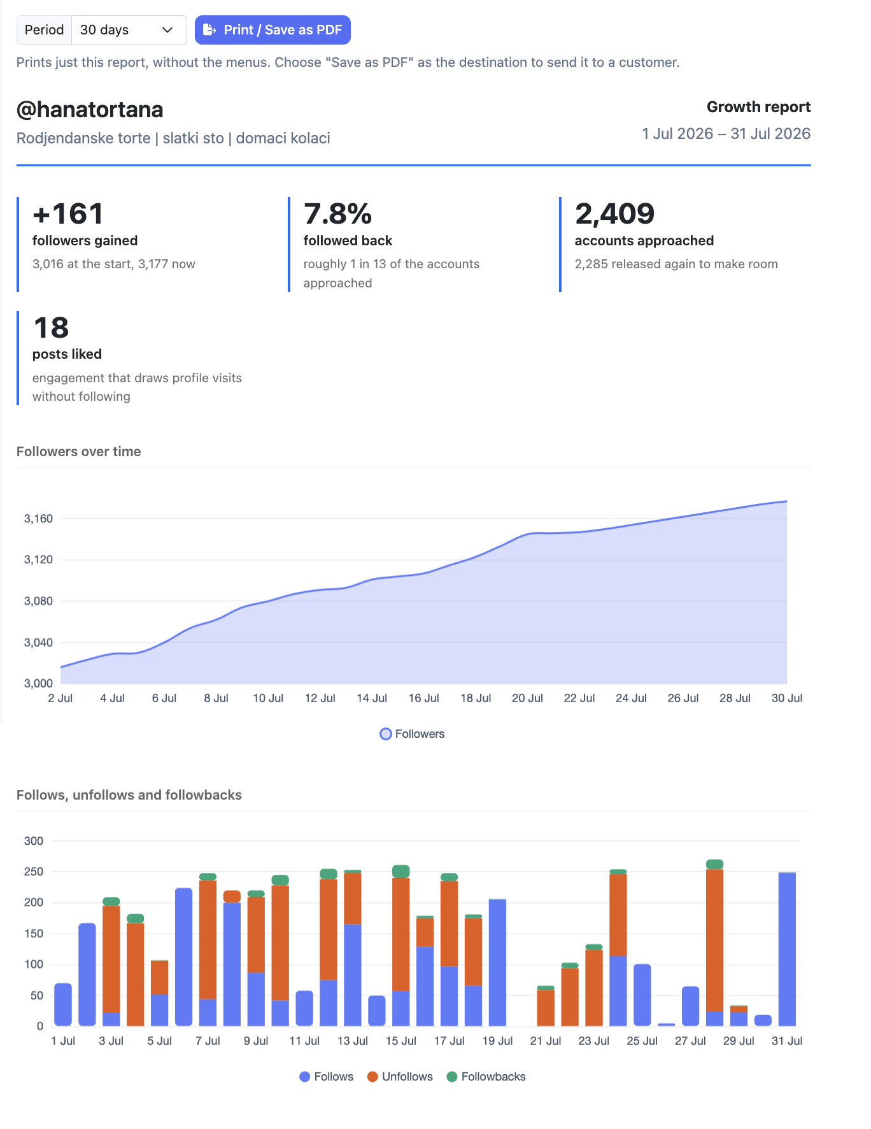The height and width of the screenshot is (1129, 871).
Task: Toggle the Unfollows legend item
Action: [x=400, y=1077]
